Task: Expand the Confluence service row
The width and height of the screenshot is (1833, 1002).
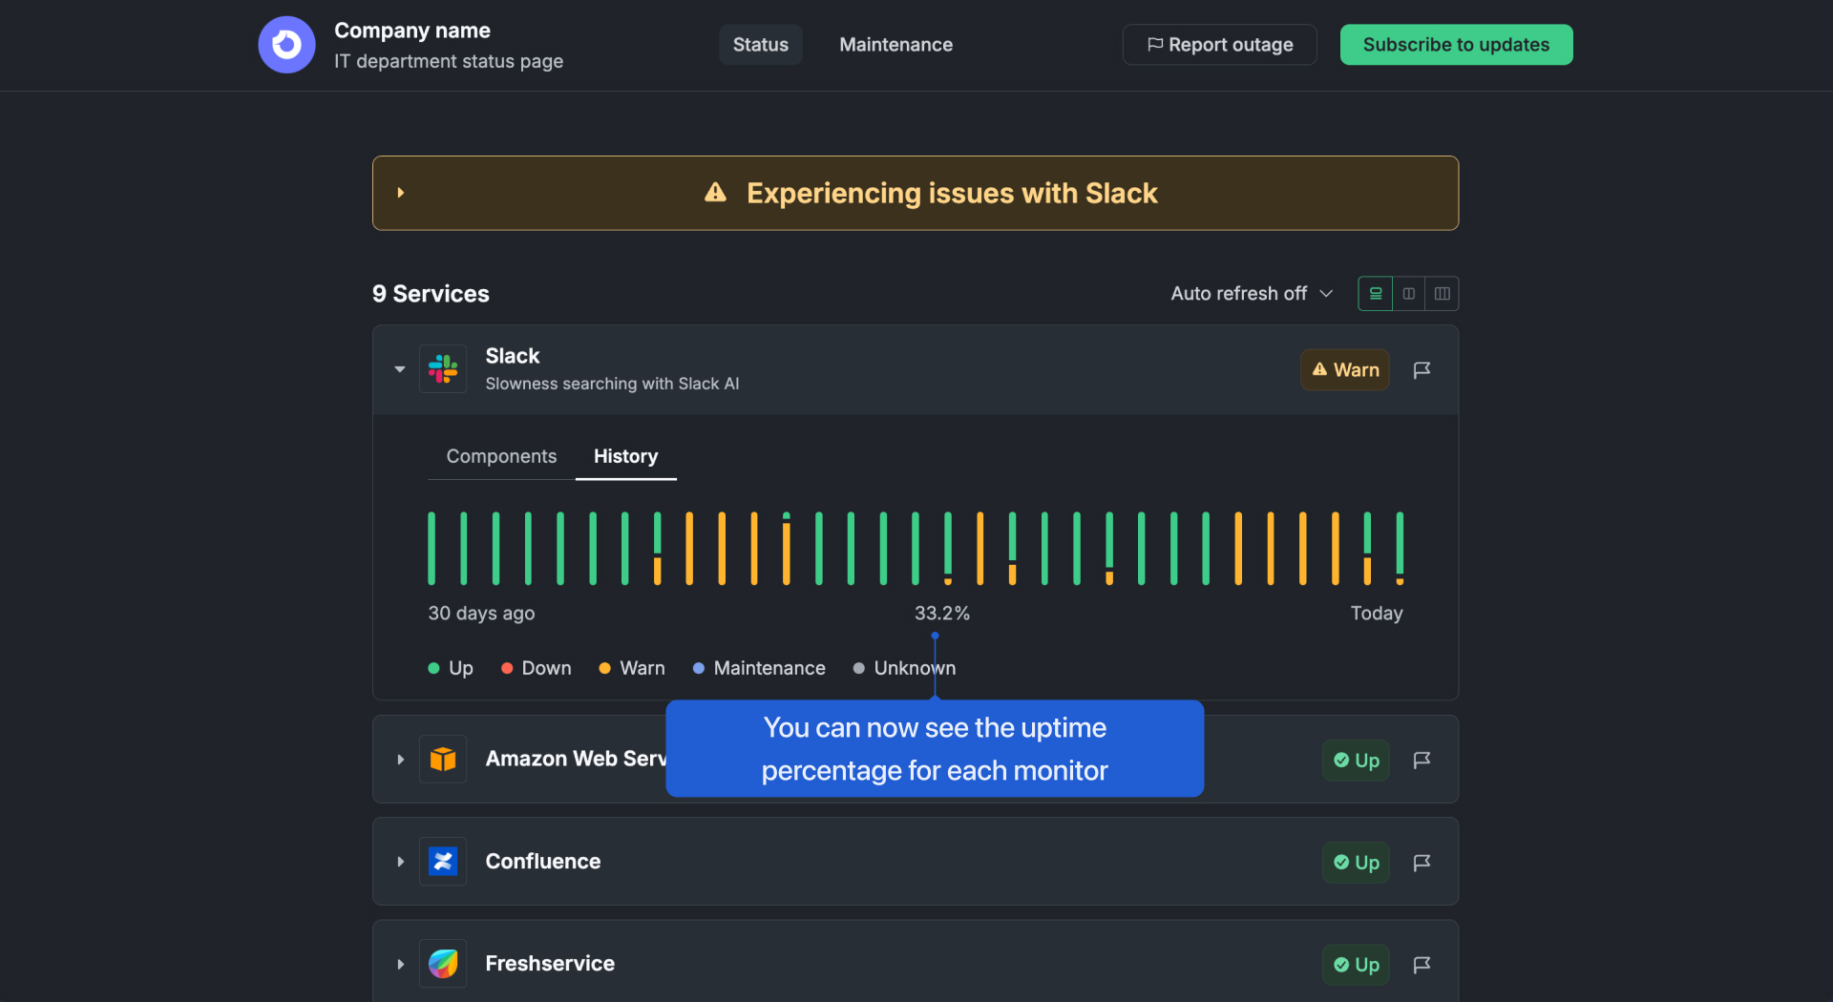Action: tap(401, 862)
